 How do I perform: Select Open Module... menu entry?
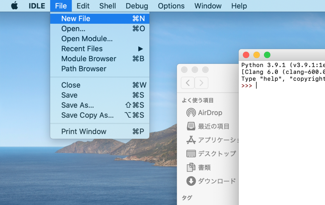point(100,38)
